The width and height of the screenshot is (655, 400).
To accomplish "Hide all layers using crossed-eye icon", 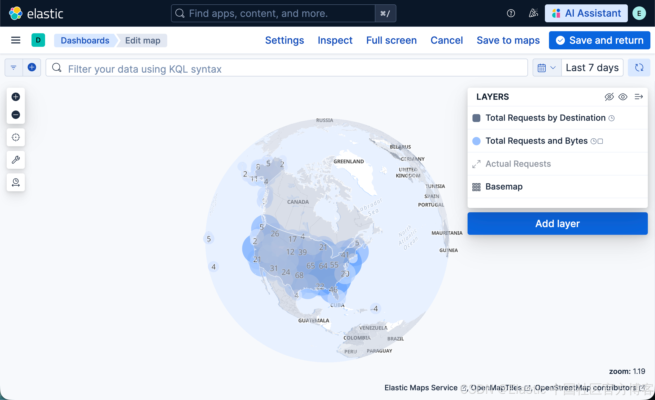I will [609, 97].
